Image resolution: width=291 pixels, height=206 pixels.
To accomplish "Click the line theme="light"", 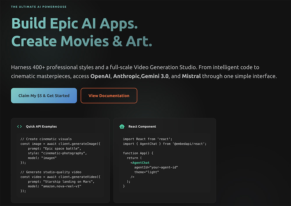I will 147,172.
